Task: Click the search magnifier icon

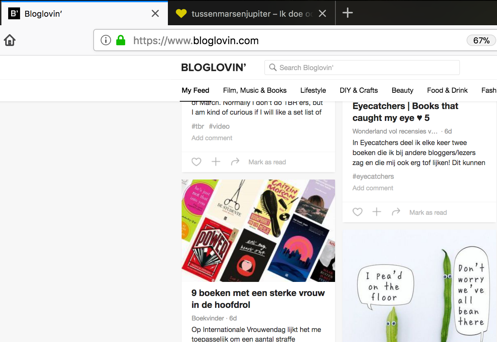Action: tap(273, 68)
